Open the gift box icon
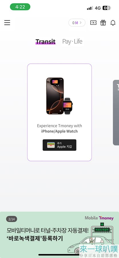Screen dimensions: 119x258 point(103,23)
